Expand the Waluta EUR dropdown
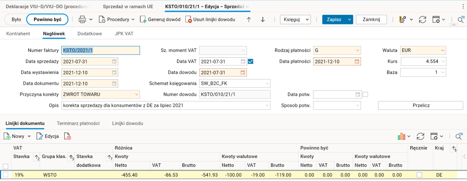 (443, 51)
